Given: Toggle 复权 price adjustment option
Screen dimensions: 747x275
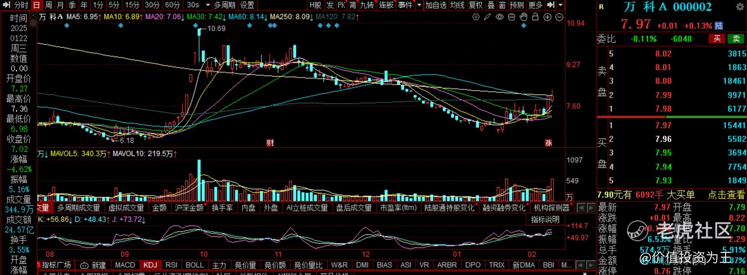Looking at the screenshot, I should pyautogui.click(x=475, y=5).
